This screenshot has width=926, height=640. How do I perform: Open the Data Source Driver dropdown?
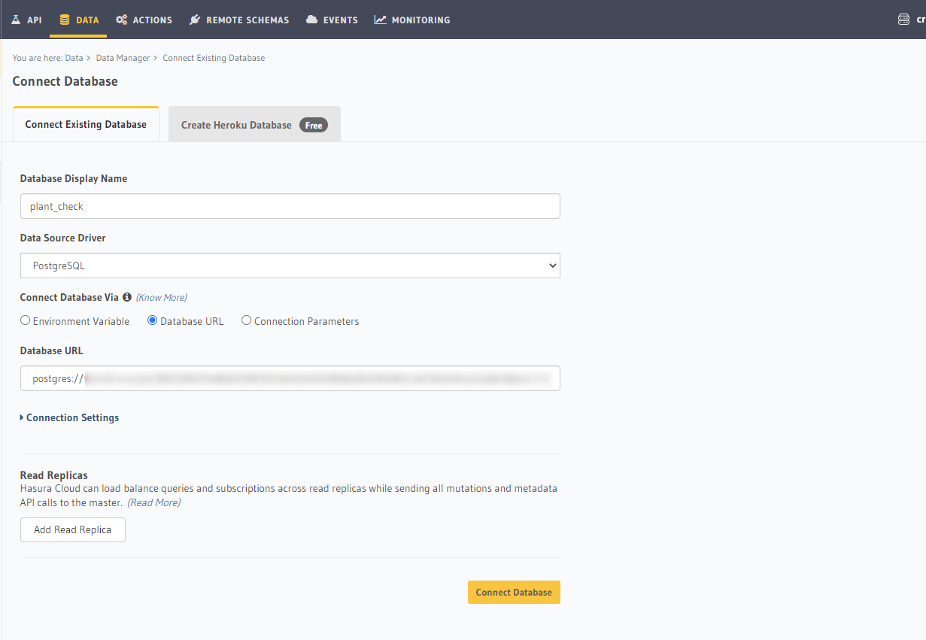pyautogui.click(x=290, y=265)
